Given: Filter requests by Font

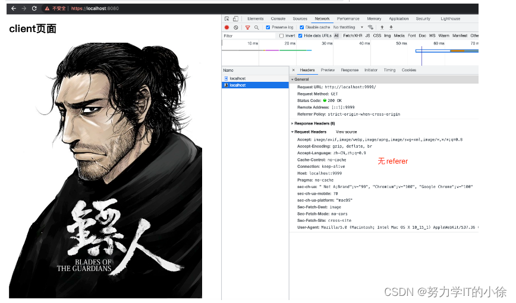Looking at the screenshot, I should pyautogui.click(x=412, y=36).
